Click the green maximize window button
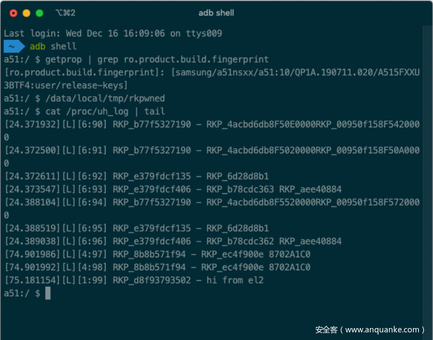 [39, 13]
